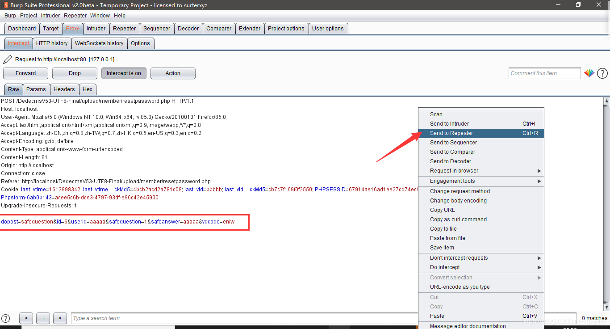Open the Window menu

click(x=100, y=16)
